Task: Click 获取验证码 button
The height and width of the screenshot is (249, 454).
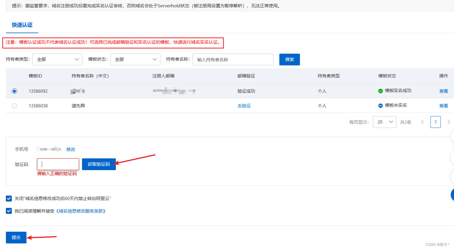Action: [99, 164]
